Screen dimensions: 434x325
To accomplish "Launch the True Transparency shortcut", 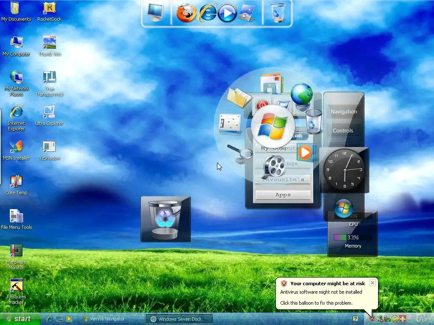I will coord(49,83).
